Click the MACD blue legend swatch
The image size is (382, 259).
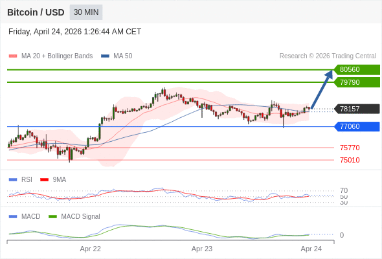[13, 217]
